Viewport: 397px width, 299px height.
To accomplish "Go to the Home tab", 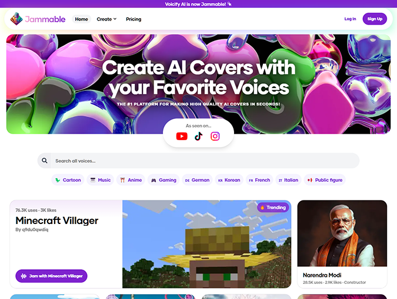I will point(81,19).
